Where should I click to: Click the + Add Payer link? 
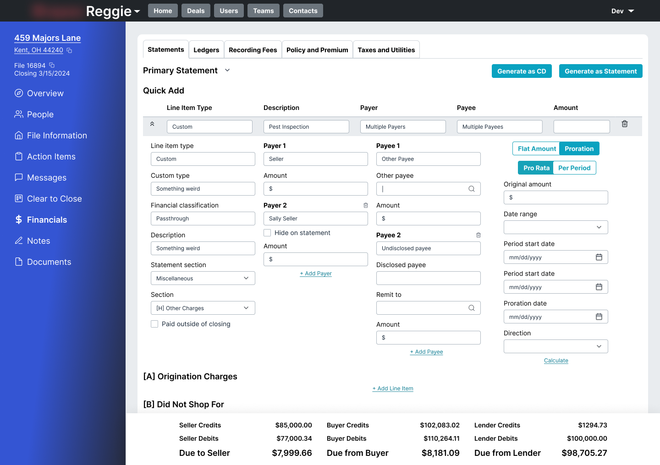[x=316, y=274]
